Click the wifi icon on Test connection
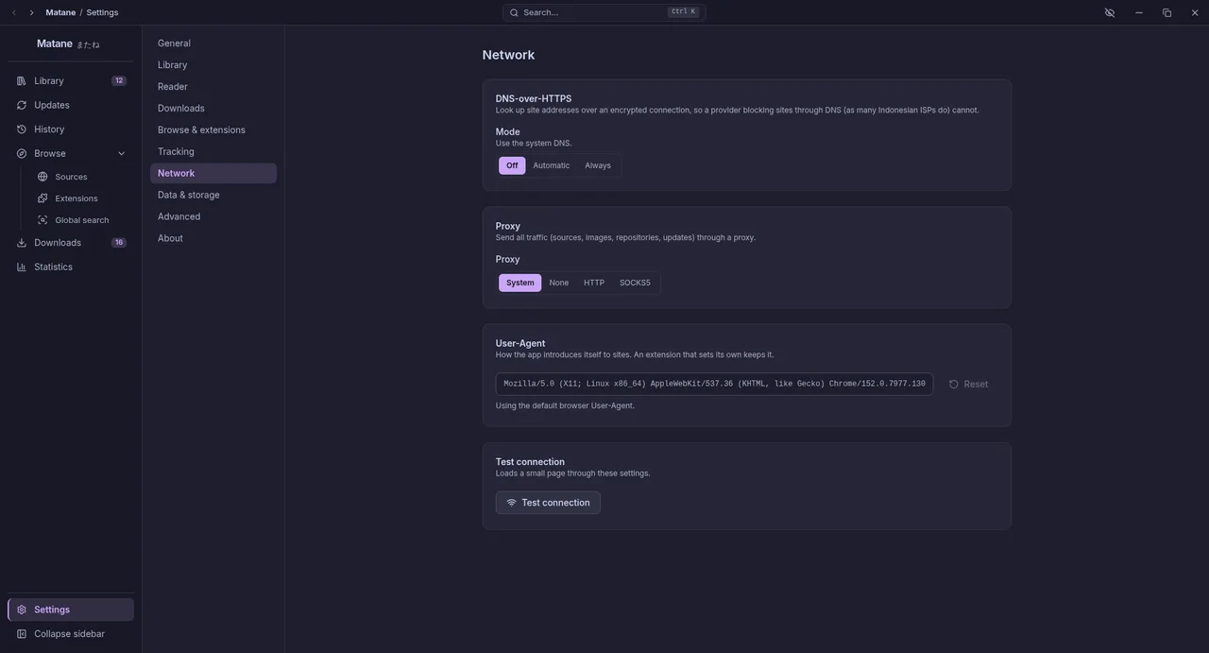Image resolution: width=1209 pixels, height=653 pixels. 512,503
